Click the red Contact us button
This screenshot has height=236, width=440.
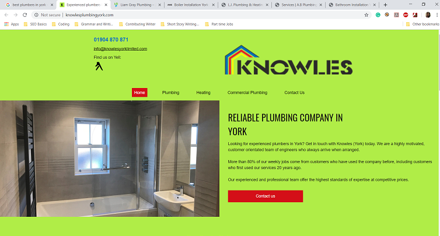[x=266, y=196]
